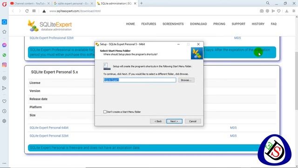Open history clock in sidebar

pos(4,111)
